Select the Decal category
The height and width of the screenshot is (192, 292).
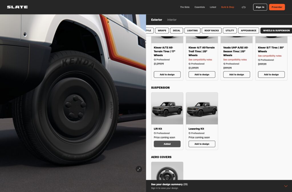[177, 30]
